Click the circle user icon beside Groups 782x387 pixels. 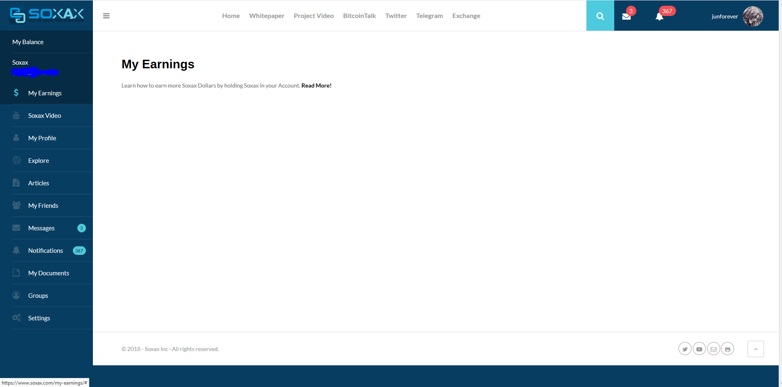[x=16, y=295]
